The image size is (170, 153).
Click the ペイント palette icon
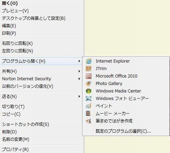click(88, 106)
